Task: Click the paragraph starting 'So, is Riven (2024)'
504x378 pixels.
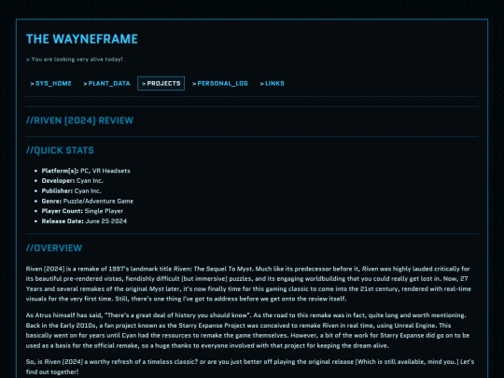Action: [x=250, y=367]
